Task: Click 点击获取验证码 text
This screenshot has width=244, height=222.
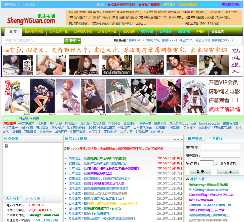Action: point(225,164)
